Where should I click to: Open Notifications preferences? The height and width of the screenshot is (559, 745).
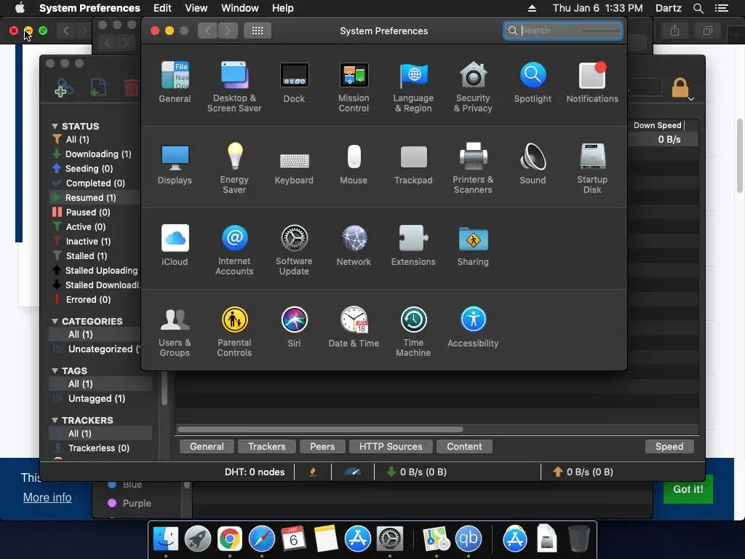(x=592, y=82)
